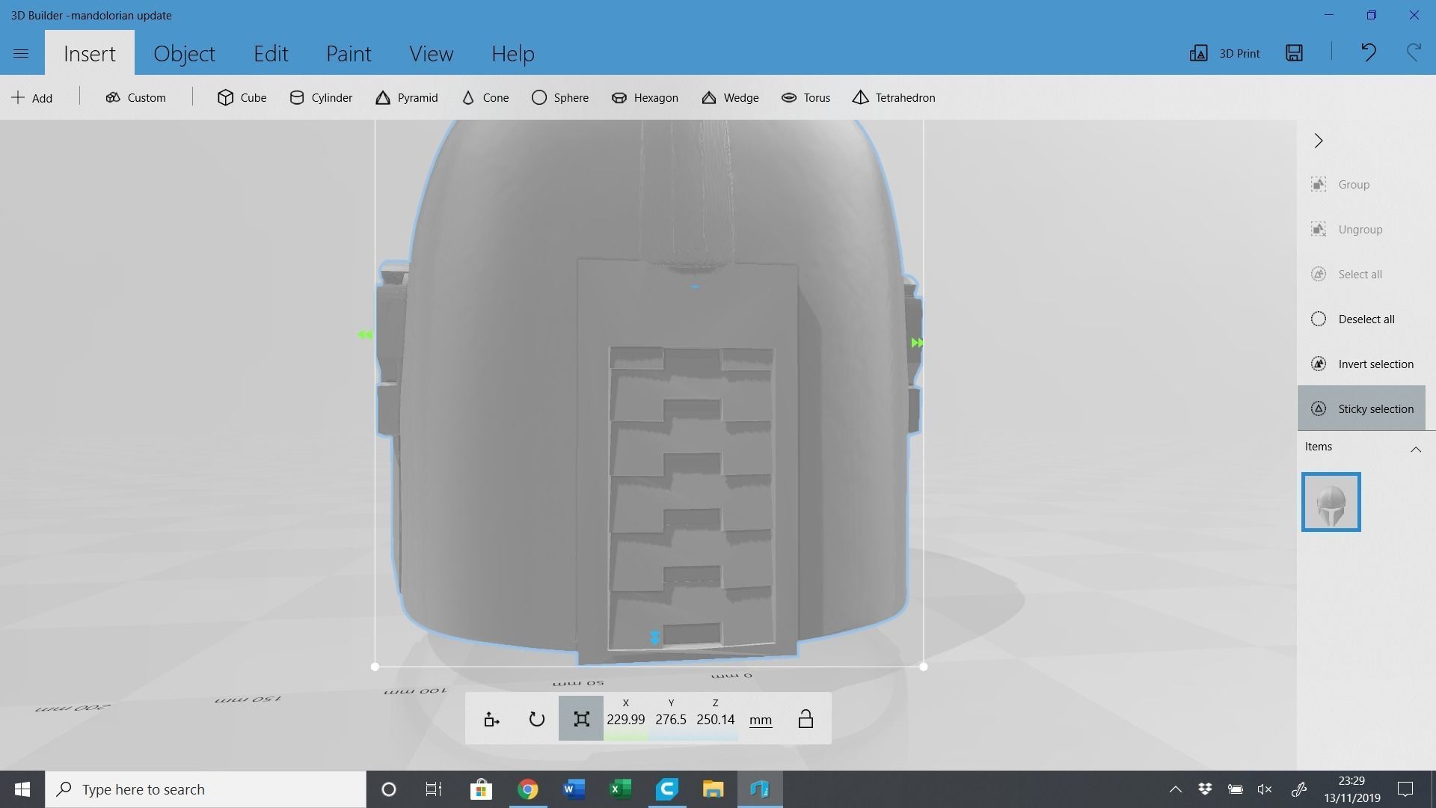
Task: Select the Move tool
Action: coord(491,719)
